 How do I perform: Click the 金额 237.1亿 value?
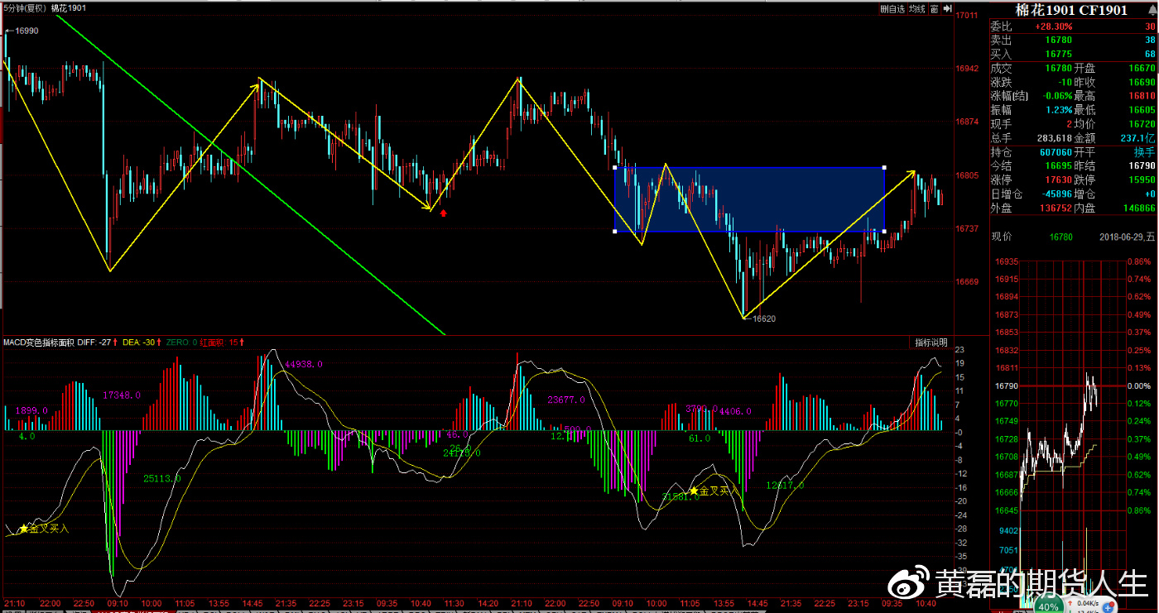click(x=1139, y=138)
